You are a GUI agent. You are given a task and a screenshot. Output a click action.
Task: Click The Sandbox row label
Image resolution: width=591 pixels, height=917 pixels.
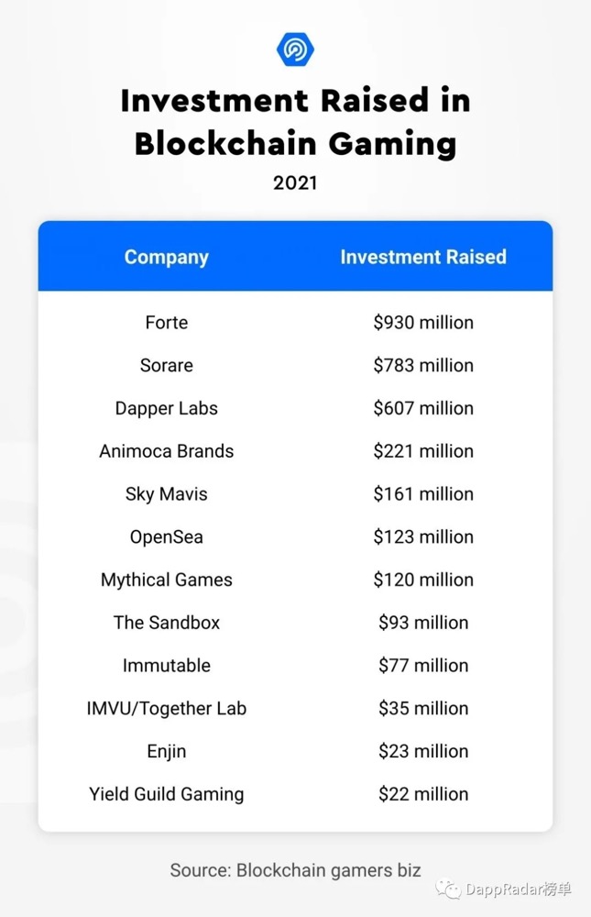167,623
